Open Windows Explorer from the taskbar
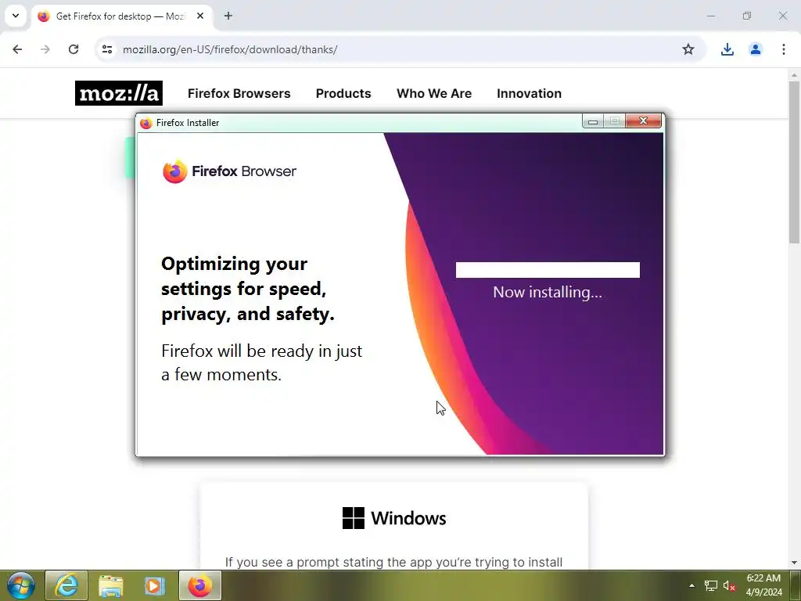 (x=110, y=585)
